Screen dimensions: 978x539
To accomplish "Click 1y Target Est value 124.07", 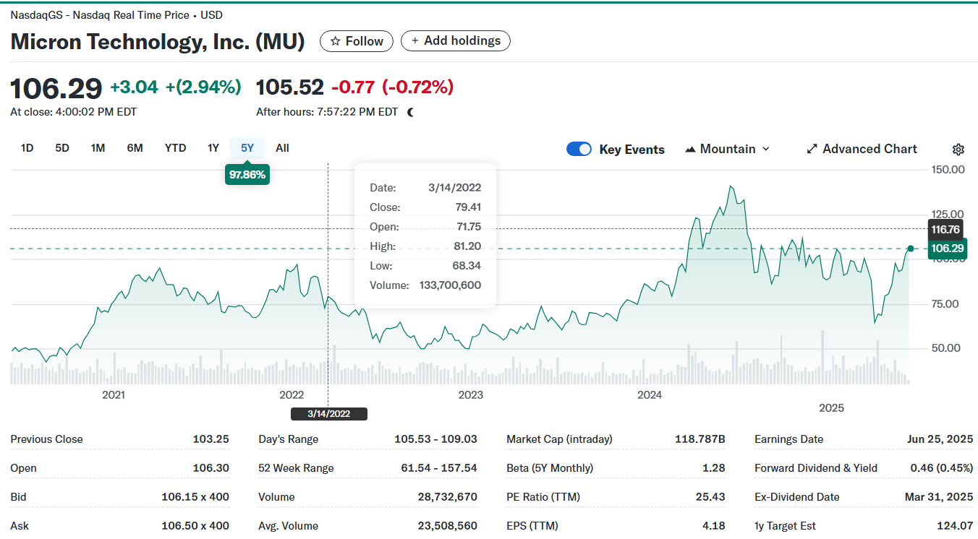I will point(956,526).
